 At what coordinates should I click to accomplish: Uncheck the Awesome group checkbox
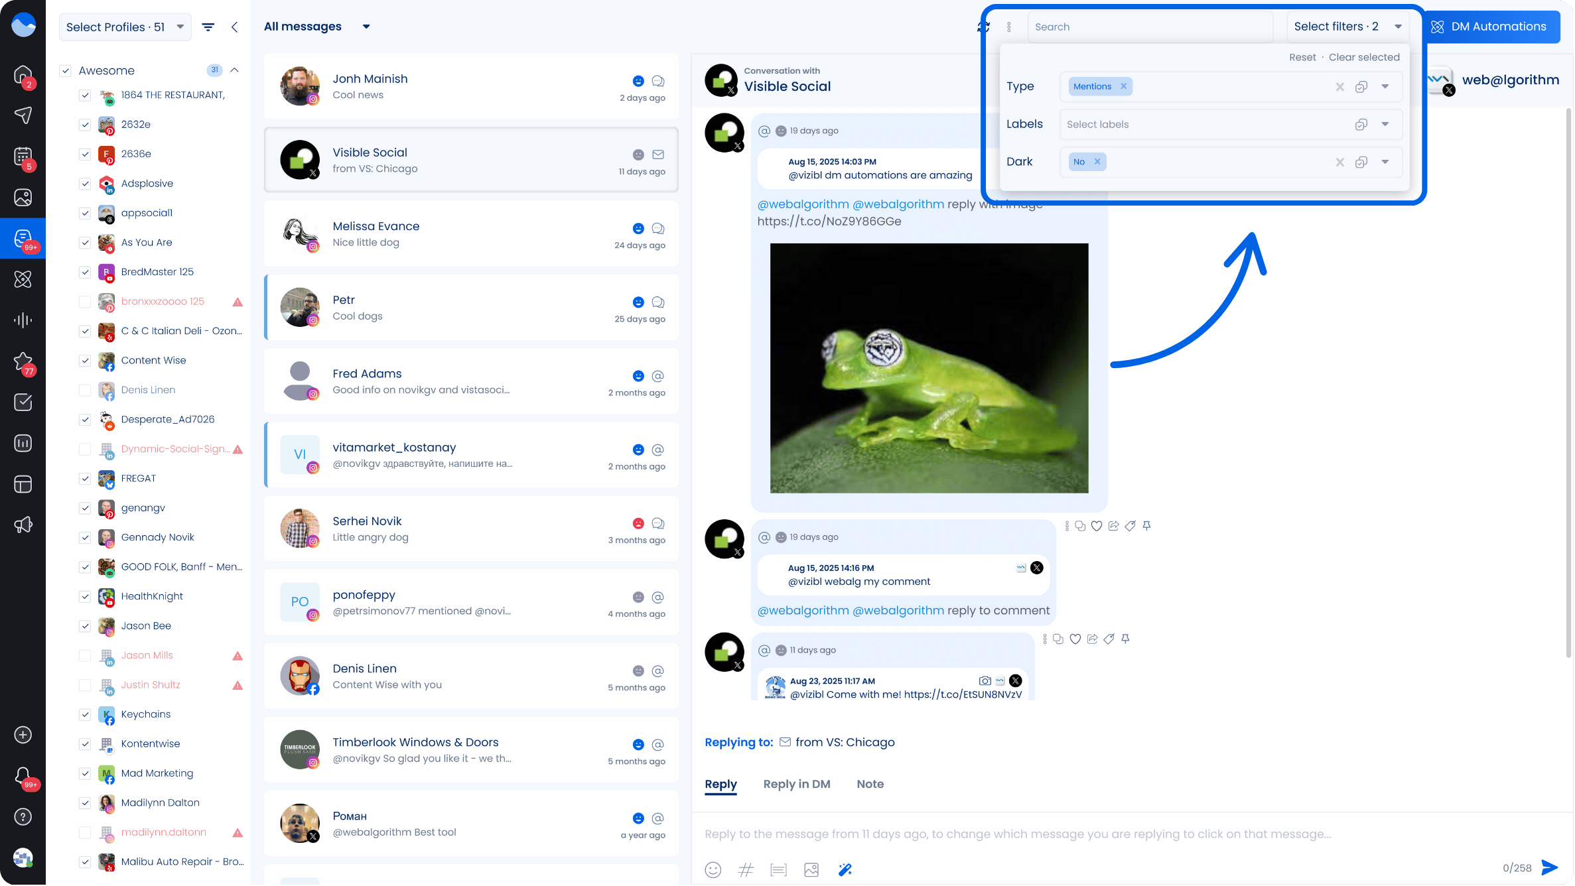tap(65, 71)
